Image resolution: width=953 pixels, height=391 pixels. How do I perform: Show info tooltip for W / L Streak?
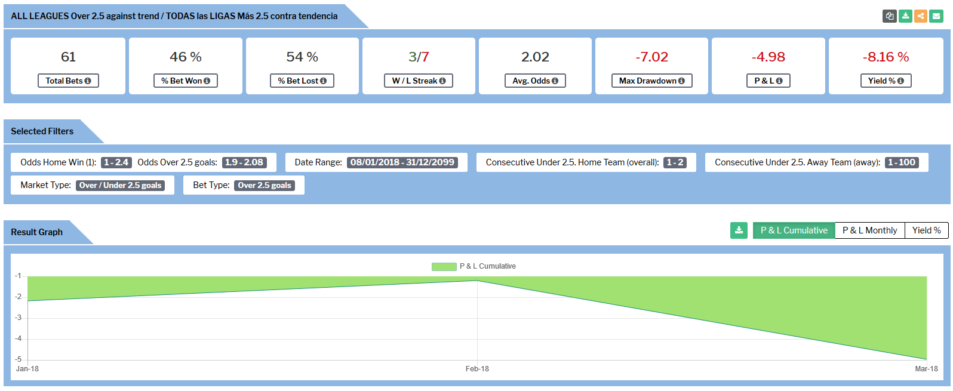click(x=442, y=81)
